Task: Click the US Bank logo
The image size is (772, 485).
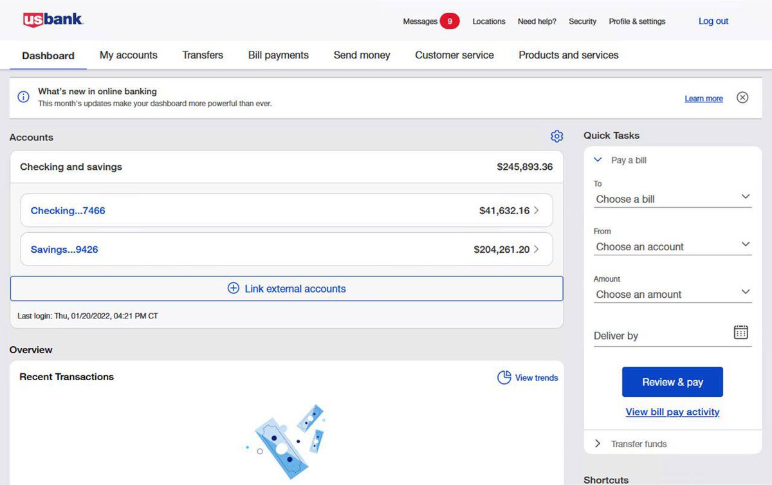Action: click(x=53, y=20)
